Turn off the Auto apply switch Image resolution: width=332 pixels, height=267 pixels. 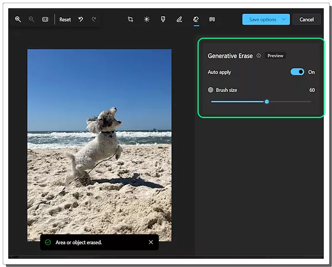297,72
